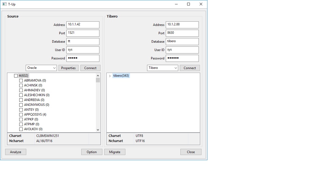This screenshot has width=312, height=175.
Task: Click the schema list scroll down arrow
Action: [98, 130]
